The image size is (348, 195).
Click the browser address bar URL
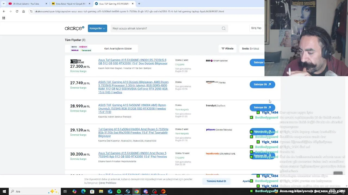click(129, 11)
